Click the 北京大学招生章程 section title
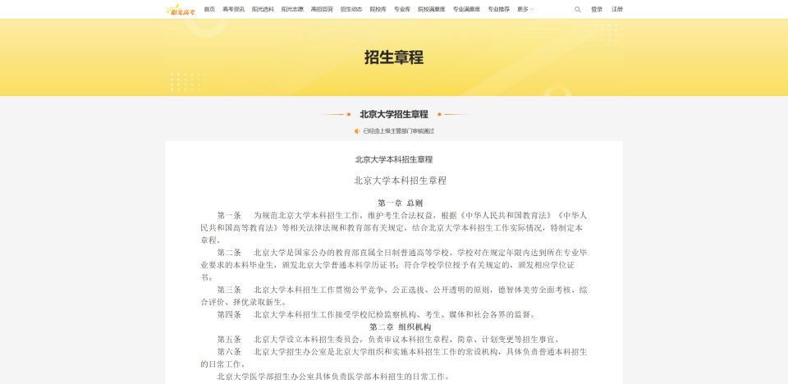The height and width of the screenshot is (384, 788). 394,114
